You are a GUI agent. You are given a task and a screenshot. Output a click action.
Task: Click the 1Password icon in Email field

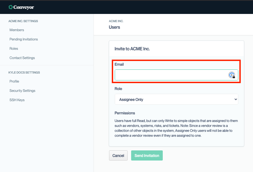pyautogui.click(x=232, y=75)
